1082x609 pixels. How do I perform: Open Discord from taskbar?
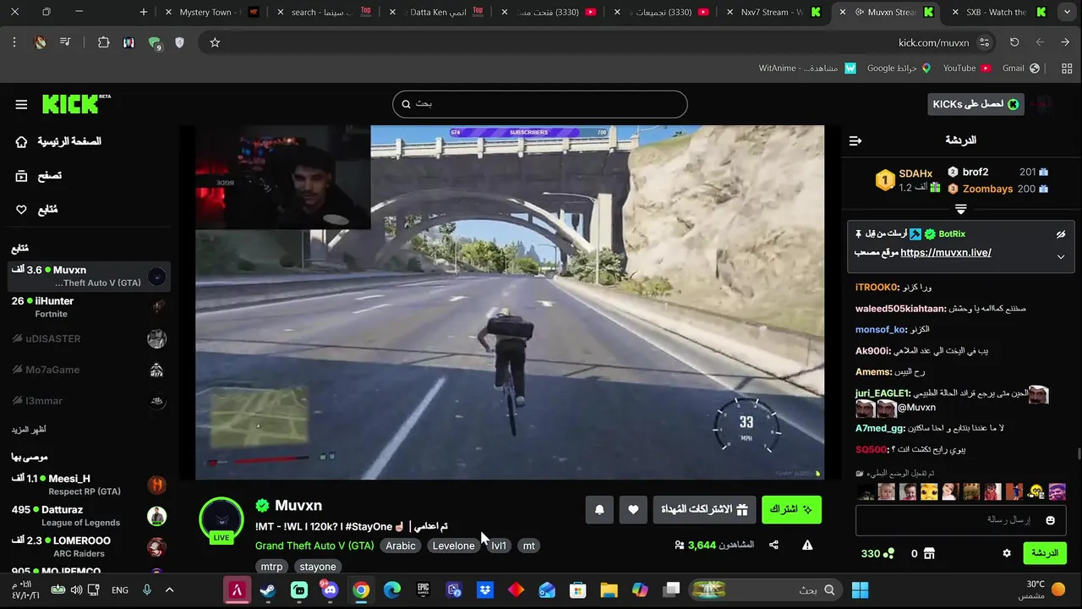pyautogui.click(x=330, y=590)
